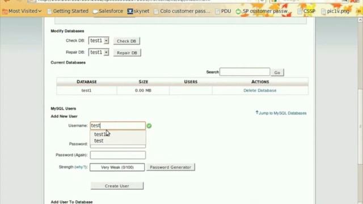This screenshot has width=363, height=204.
Task: Click the Size column header
Action: click(x=143, y=82)
